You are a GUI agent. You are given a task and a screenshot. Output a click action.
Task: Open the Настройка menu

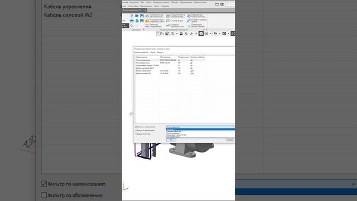(x=133, y=6)
